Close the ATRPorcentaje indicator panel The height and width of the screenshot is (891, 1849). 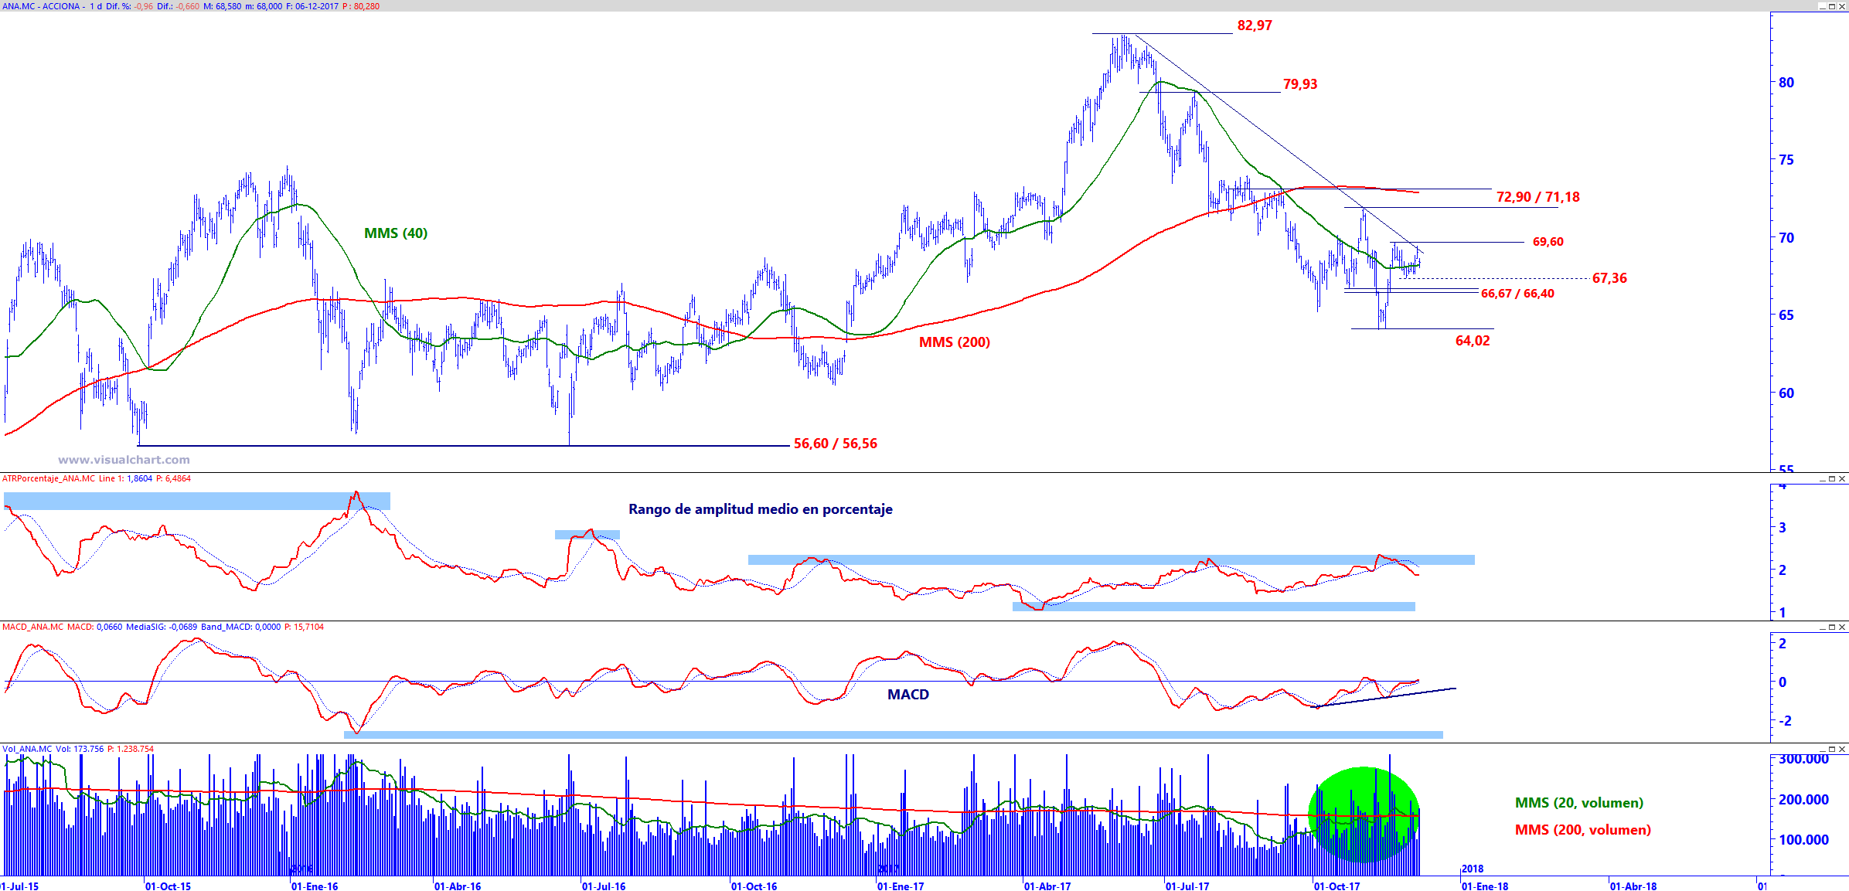click(1842, 479)
